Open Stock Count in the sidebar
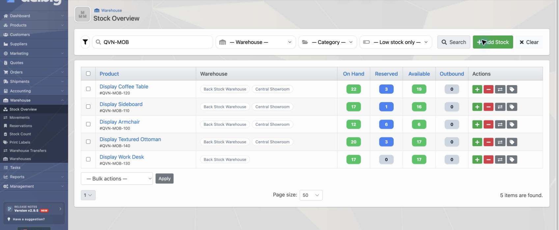Image resolution: width=559 pixels, height=230 pixels. coord(20,134)
